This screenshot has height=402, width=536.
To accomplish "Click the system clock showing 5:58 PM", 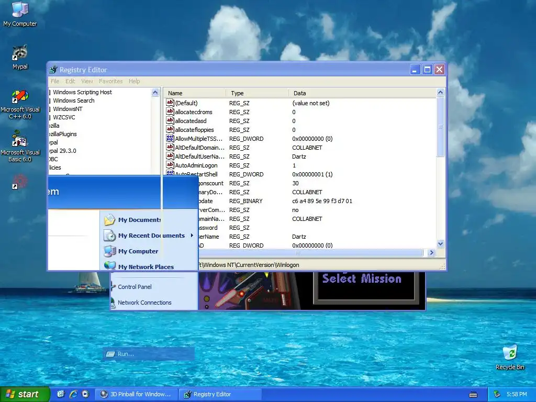I will click(x=517, y=394).
